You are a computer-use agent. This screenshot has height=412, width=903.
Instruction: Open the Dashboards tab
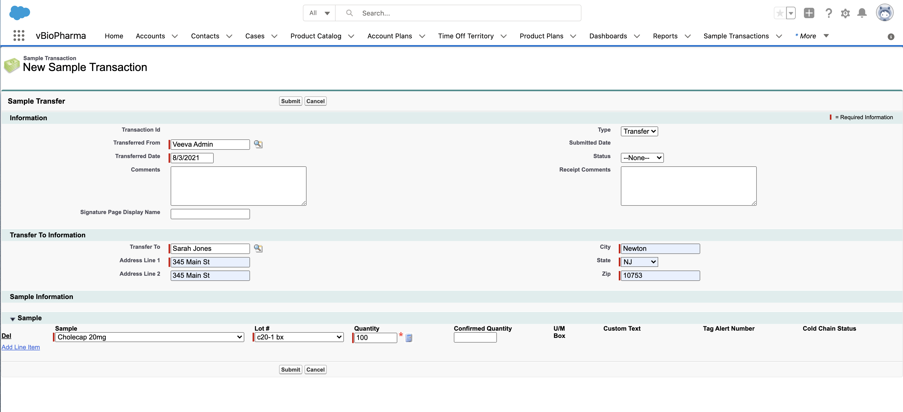608,36
